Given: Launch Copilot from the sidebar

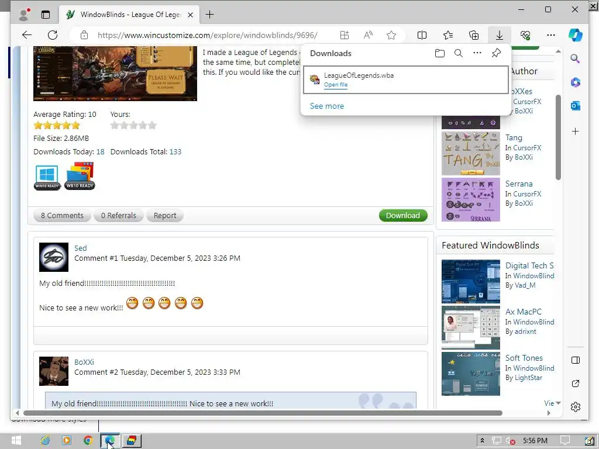Looking at the screenshot, I should [576, 35].
